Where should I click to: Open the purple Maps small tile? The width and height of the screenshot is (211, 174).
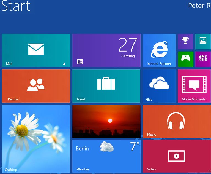203,59
